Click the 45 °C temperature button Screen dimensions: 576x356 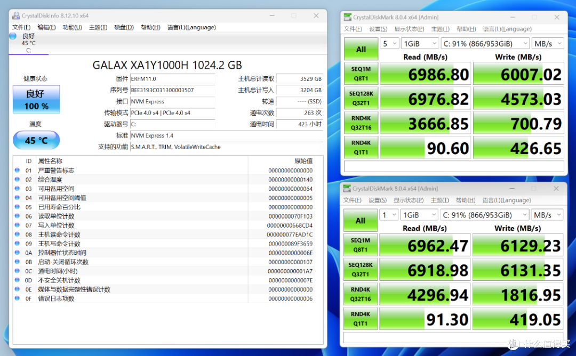point(36,140)
